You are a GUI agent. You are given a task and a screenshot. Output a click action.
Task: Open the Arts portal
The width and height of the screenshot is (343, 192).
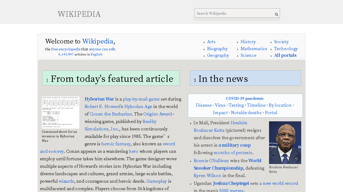tap(211, 42)
